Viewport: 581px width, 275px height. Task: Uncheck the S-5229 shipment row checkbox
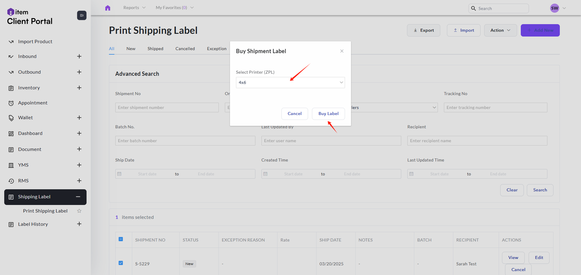click(121, 263)
